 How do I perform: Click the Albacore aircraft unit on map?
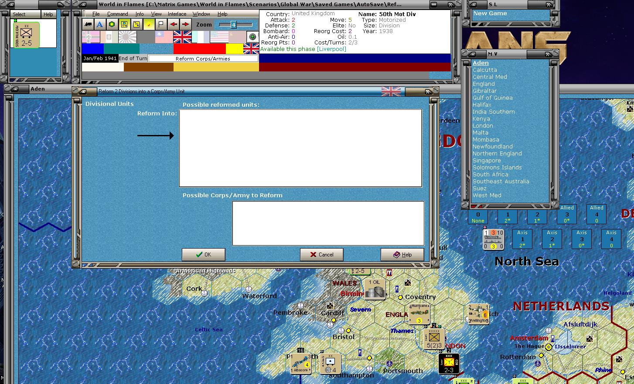300,363
